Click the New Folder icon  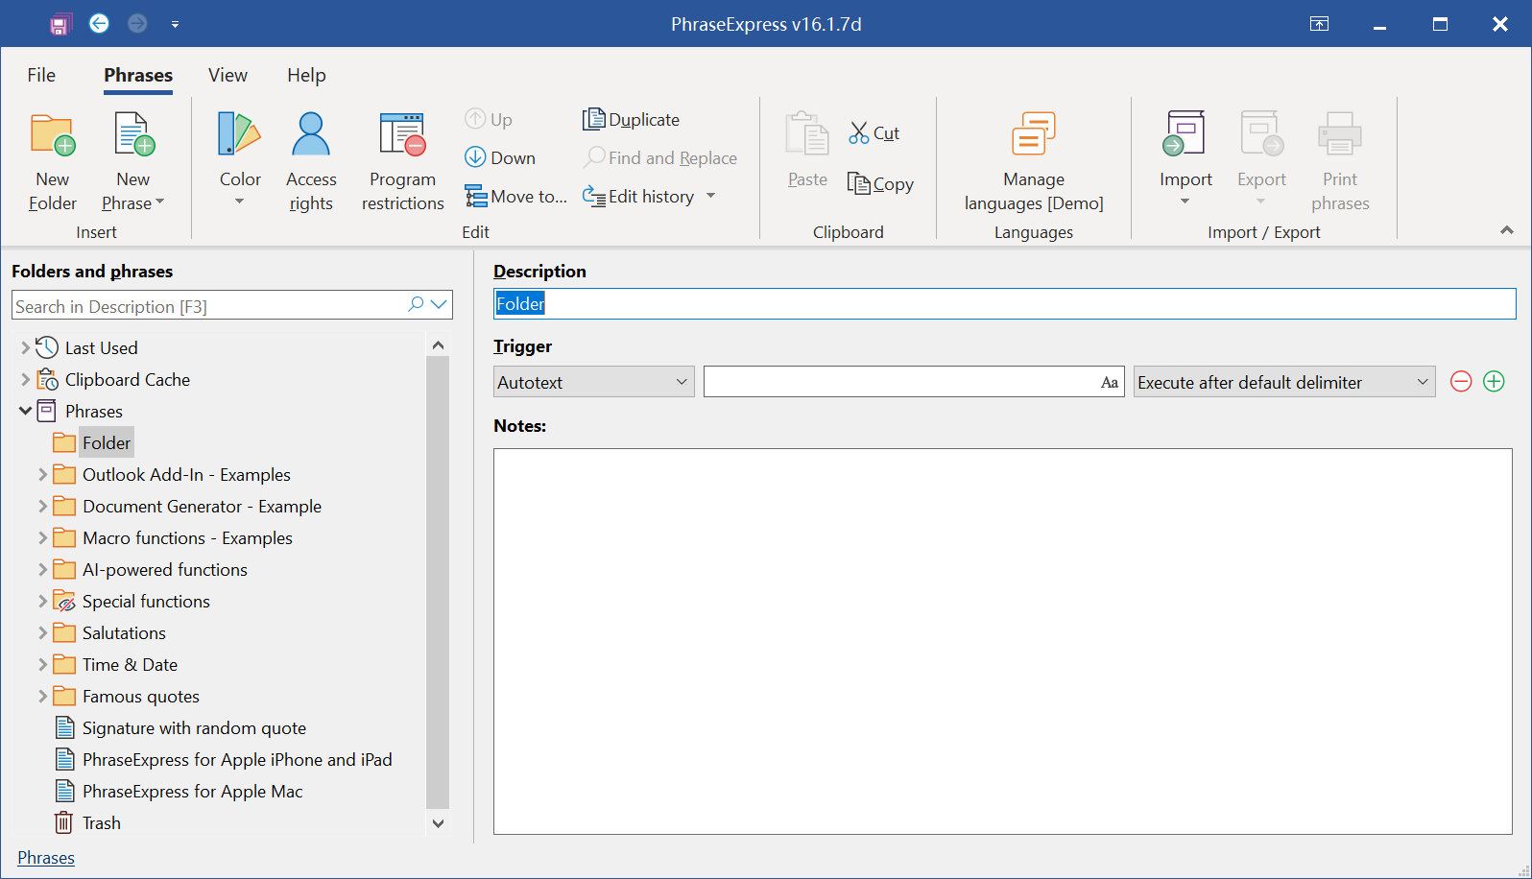(x=53, y=134)
